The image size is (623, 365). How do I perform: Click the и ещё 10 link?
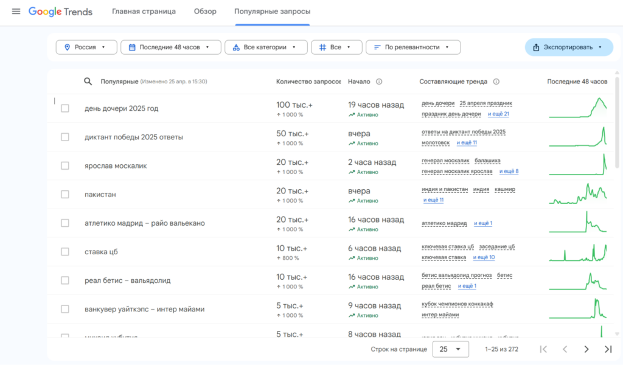tap(484, 257)
